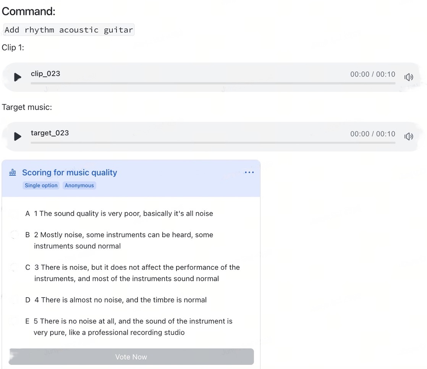Open the poll's three-dot menu
The image size is (427, 369).
249,173
